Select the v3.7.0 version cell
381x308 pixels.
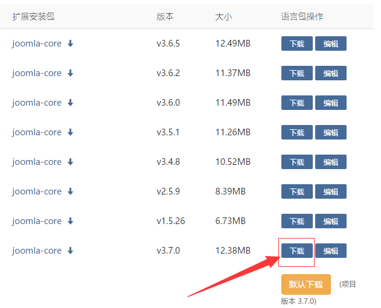click(168, 251)
